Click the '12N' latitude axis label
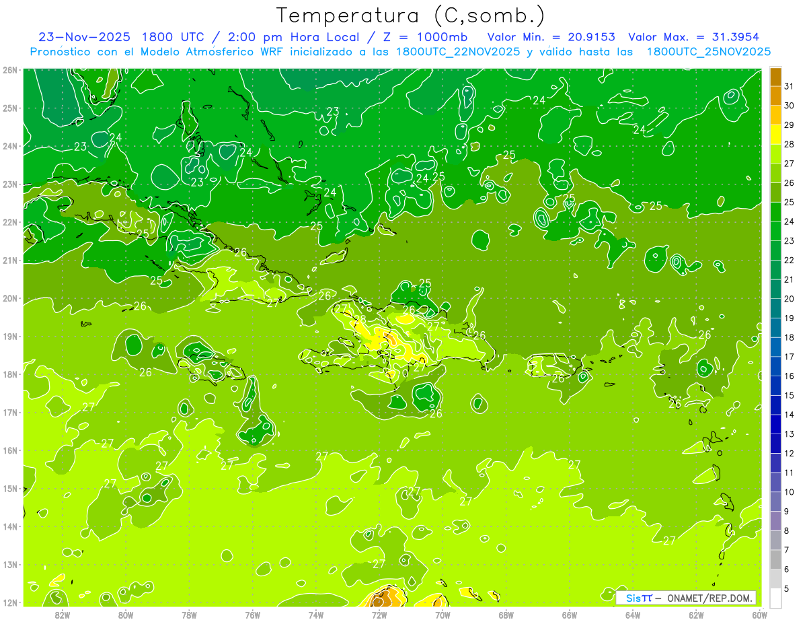This screenshot has height=624, width=807. [x=10, y=602]
